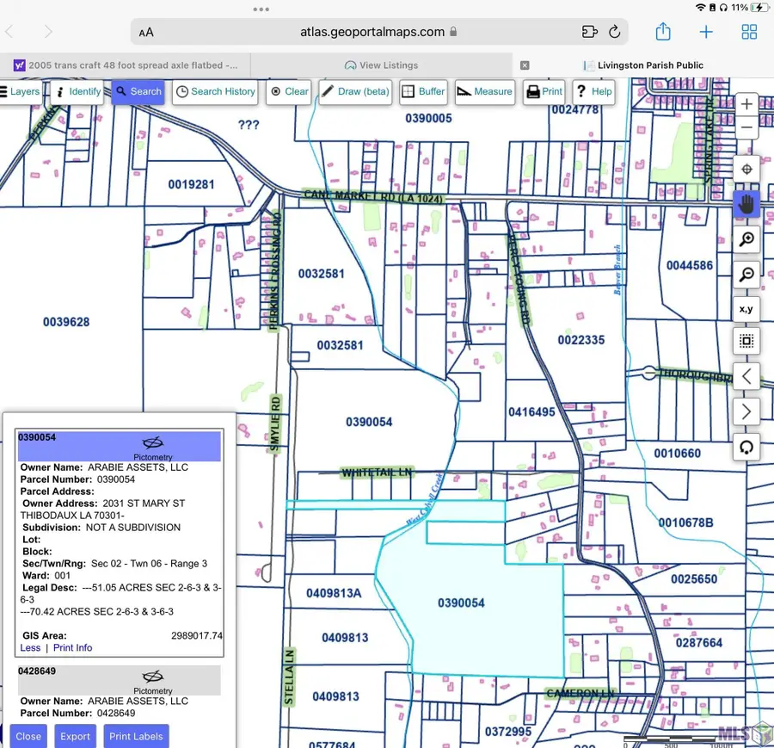Click the Safari extensions icon
This screenshot has height=748, width=774.
(589, 32)
